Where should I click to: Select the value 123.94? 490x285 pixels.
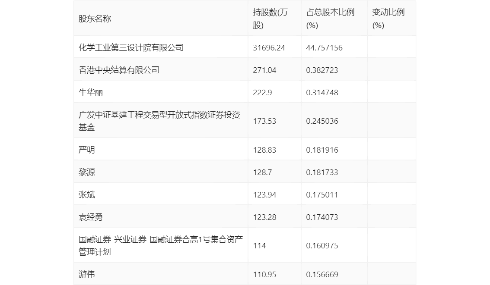pyautogui.click(x=265, y=195)
